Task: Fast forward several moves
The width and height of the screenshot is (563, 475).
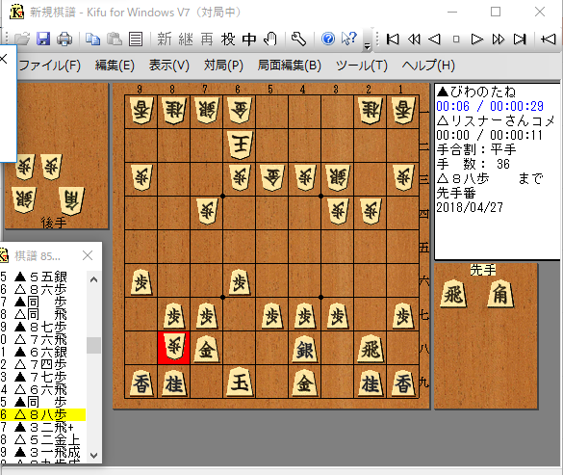Action: click(x=499, y=39)
